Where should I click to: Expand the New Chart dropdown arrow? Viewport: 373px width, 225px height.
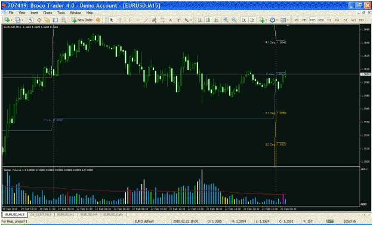tap(11, 20)
